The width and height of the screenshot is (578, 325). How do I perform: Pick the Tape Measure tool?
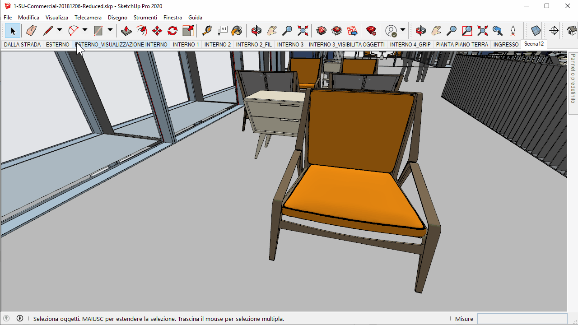coord(207,31)
